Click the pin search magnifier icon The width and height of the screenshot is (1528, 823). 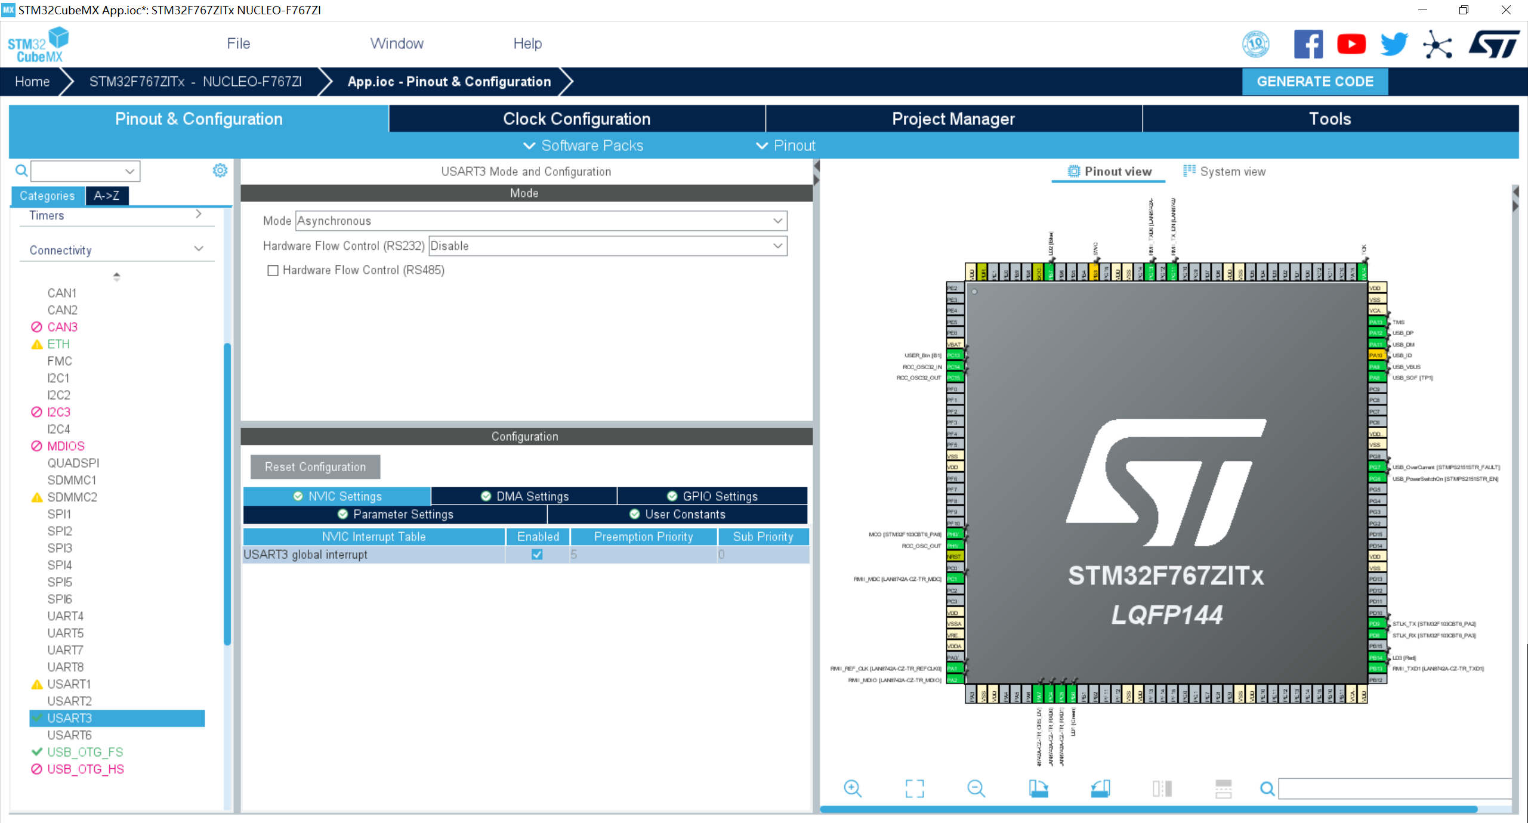click(x=1267, y=789)
